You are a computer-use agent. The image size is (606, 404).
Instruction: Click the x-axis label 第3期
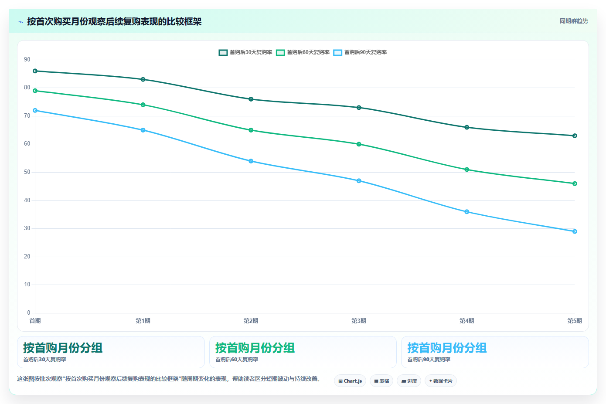pos(359,321)
